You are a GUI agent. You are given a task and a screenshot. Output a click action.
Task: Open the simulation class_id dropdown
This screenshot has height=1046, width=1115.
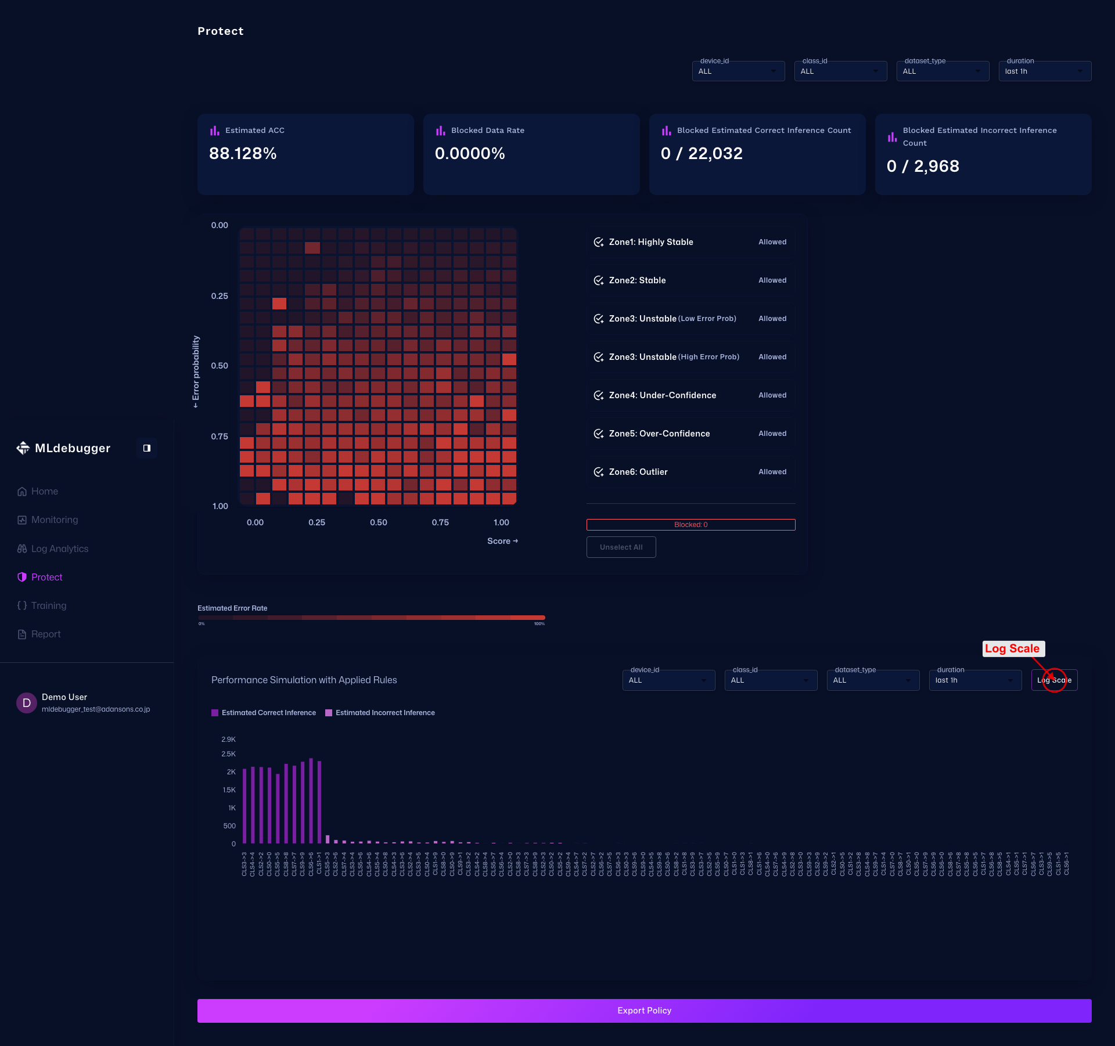click(771, 680)
